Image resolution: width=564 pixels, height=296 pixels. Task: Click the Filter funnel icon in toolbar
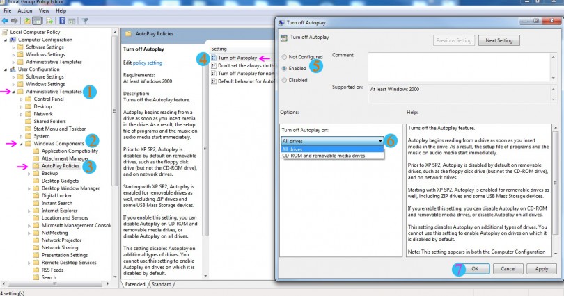pos(85,21)
